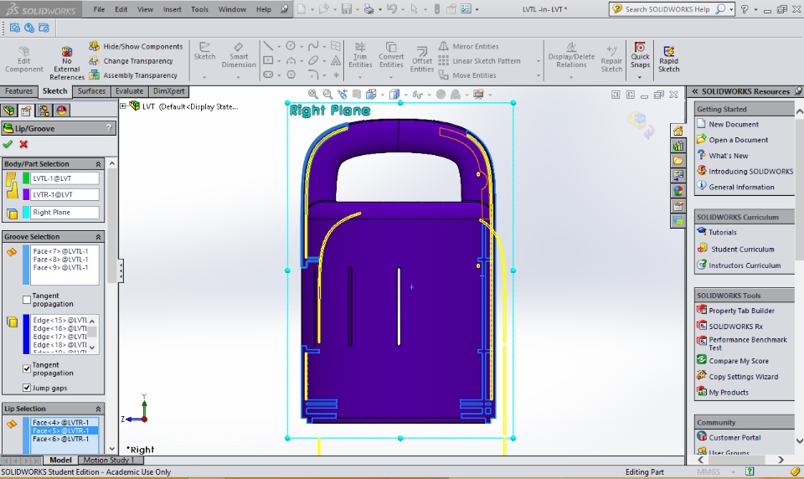Open Lip/Groove help question mark
The width and height of the screenshot is (804, 479).
109,128
